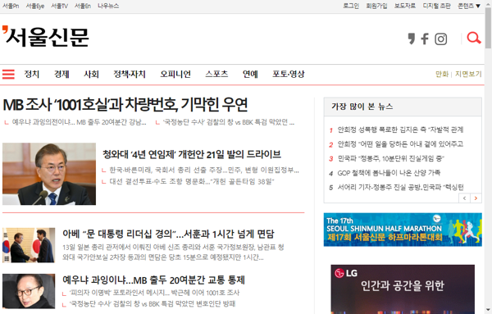
Task: Click the Kakao story quote icon
Action: click(x=412, y=39)
